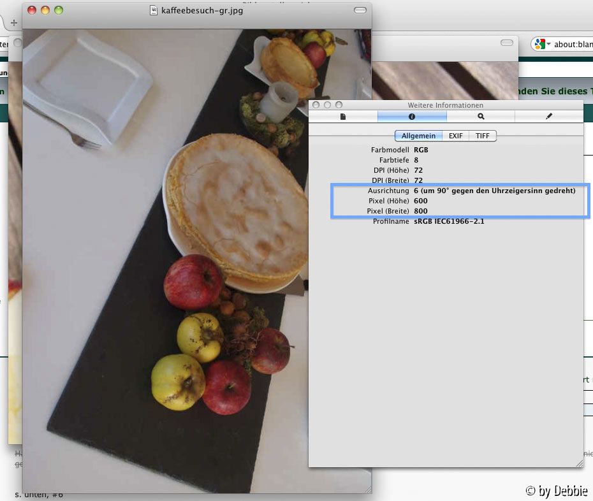Screen dimensions: 593x501
Task: Open the general file info inspector tab
Action: pos(343,117)
